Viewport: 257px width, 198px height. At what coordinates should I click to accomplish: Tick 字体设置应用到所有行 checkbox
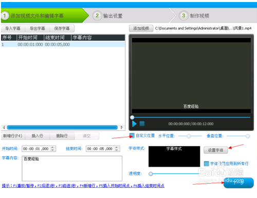click(207, 164)
